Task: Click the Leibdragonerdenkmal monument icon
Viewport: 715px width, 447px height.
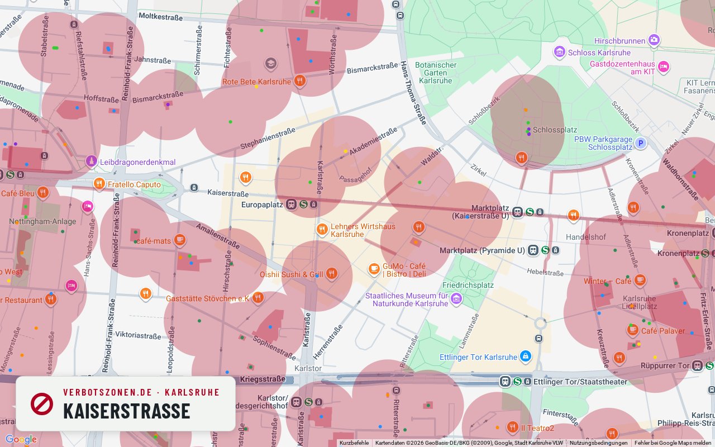Action: point(90,162)
